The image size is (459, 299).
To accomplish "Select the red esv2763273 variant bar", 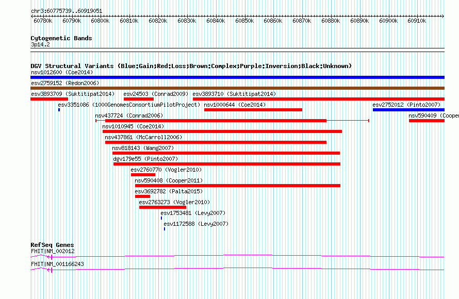I will pos(163,207).
